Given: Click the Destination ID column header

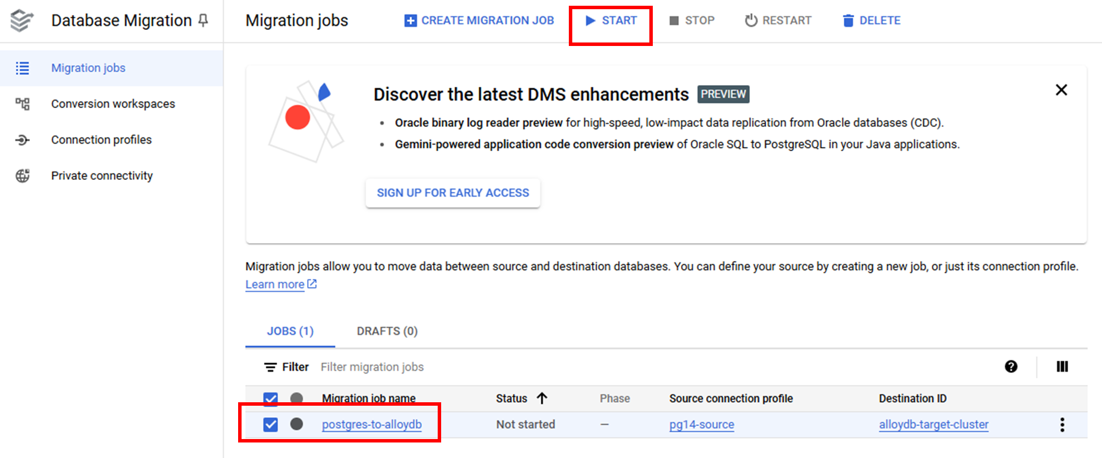Looking at the screenshot, I should pos(912,399).
